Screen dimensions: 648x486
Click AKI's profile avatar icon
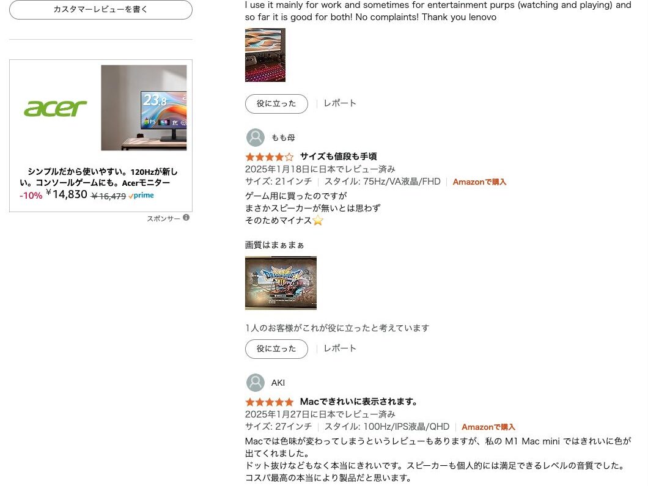(x=255, y=383)
